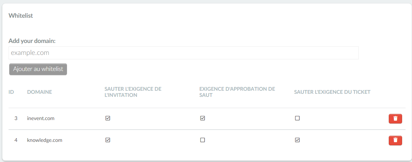The image size is (412, 162).
Task: Click the ID column header
Action: point(11,92)
